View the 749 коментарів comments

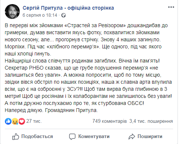click(109, 121)
